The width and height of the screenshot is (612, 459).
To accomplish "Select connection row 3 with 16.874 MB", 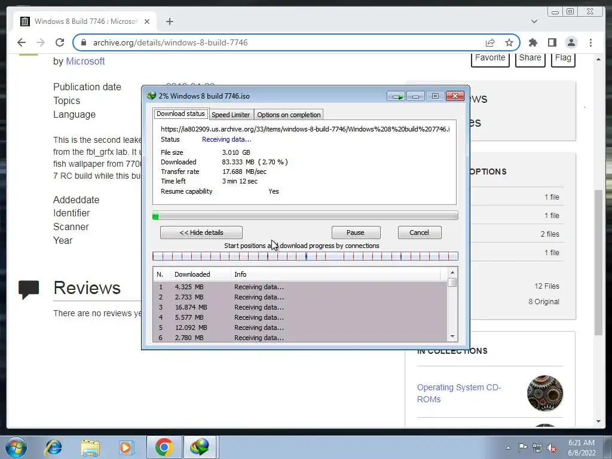I will tap(300, 307).
